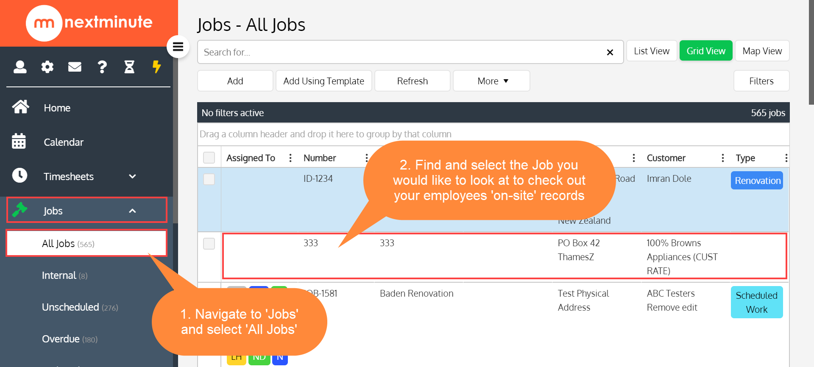Click Add Using Template button
This screenshot has height=367, width=814.
pos(324,81)
